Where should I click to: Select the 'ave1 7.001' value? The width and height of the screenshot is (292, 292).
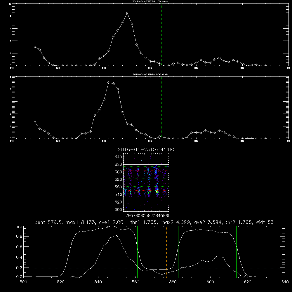point(113,222)
